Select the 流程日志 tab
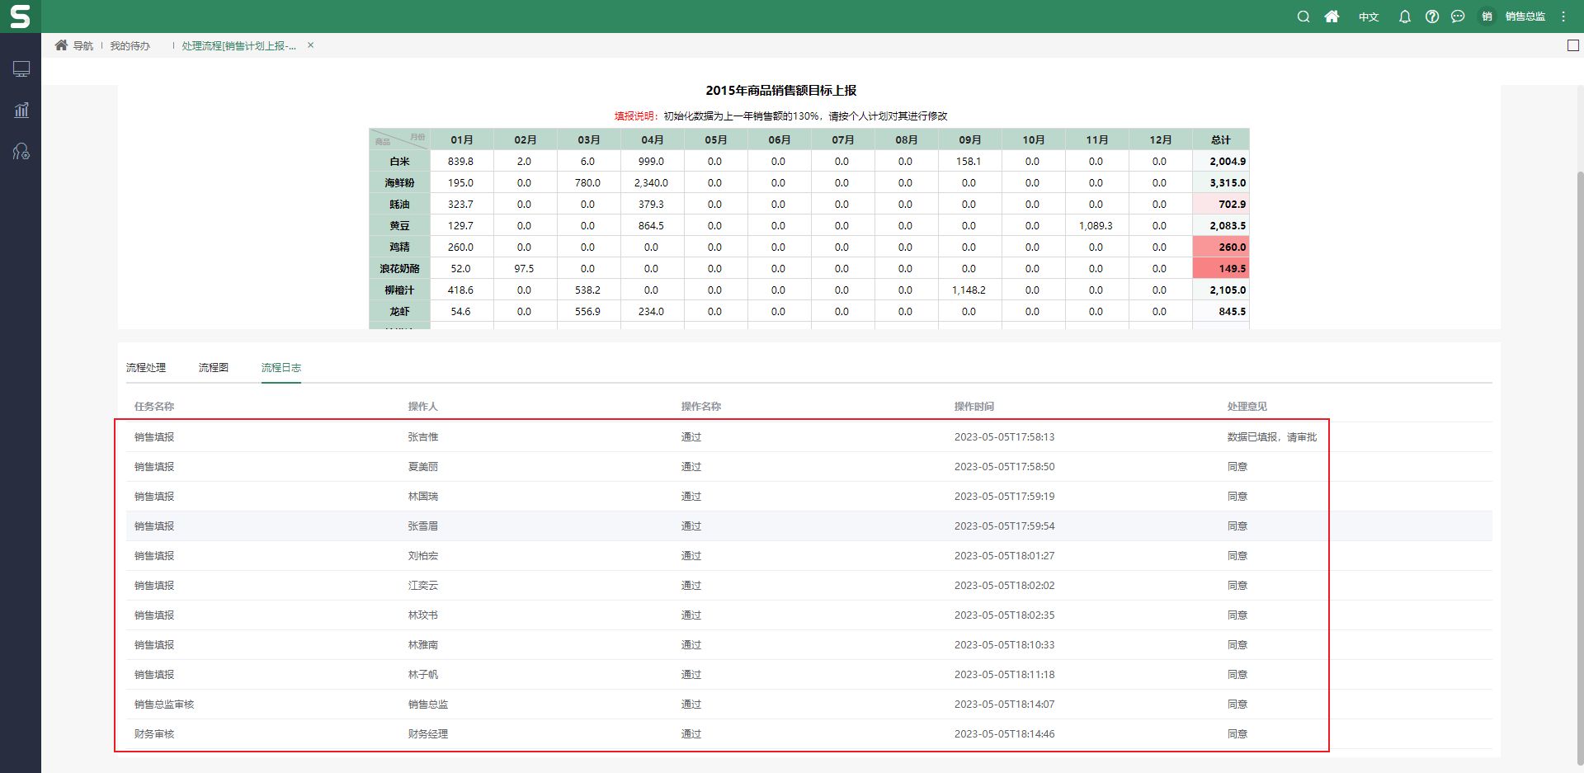Image resolution: width=1584 pixels, height=773 pixels. click(x=281, y=368)
